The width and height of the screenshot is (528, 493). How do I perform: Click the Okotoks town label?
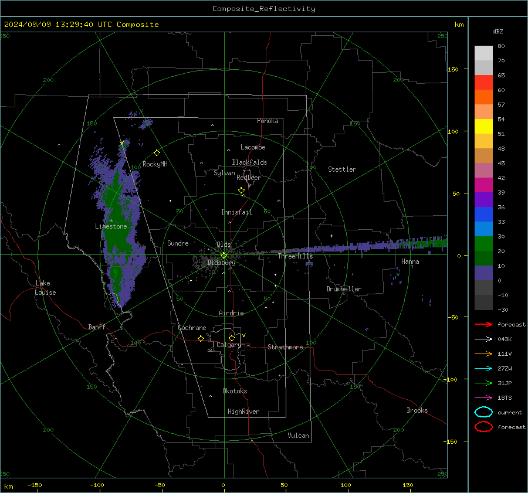coord(235,391)
